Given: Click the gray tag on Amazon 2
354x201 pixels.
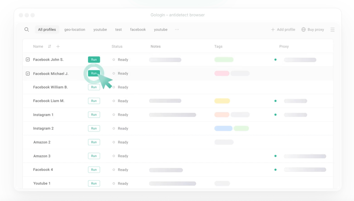Looking at the screenshot, I should (x=224, y=142).
